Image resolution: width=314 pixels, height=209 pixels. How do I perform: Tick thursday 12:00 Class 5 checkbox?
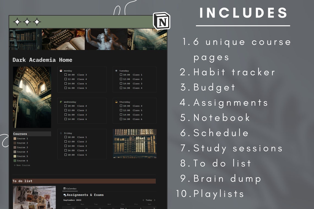click(x=121, y=110)
